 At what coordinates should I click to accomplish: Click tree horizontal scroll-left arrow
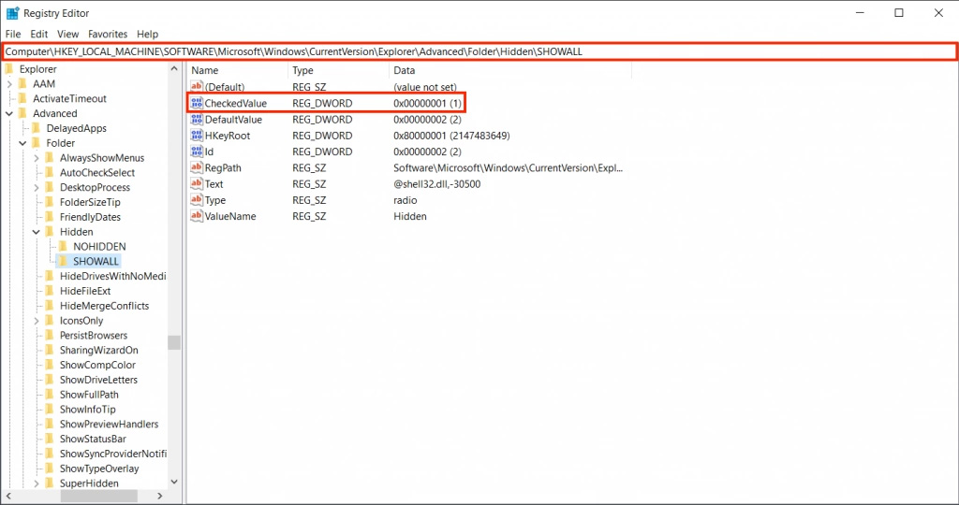[7, 496]
